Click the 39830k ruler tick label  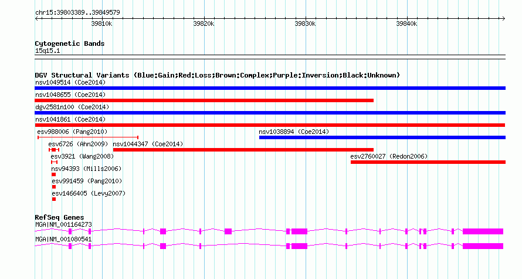305,23
